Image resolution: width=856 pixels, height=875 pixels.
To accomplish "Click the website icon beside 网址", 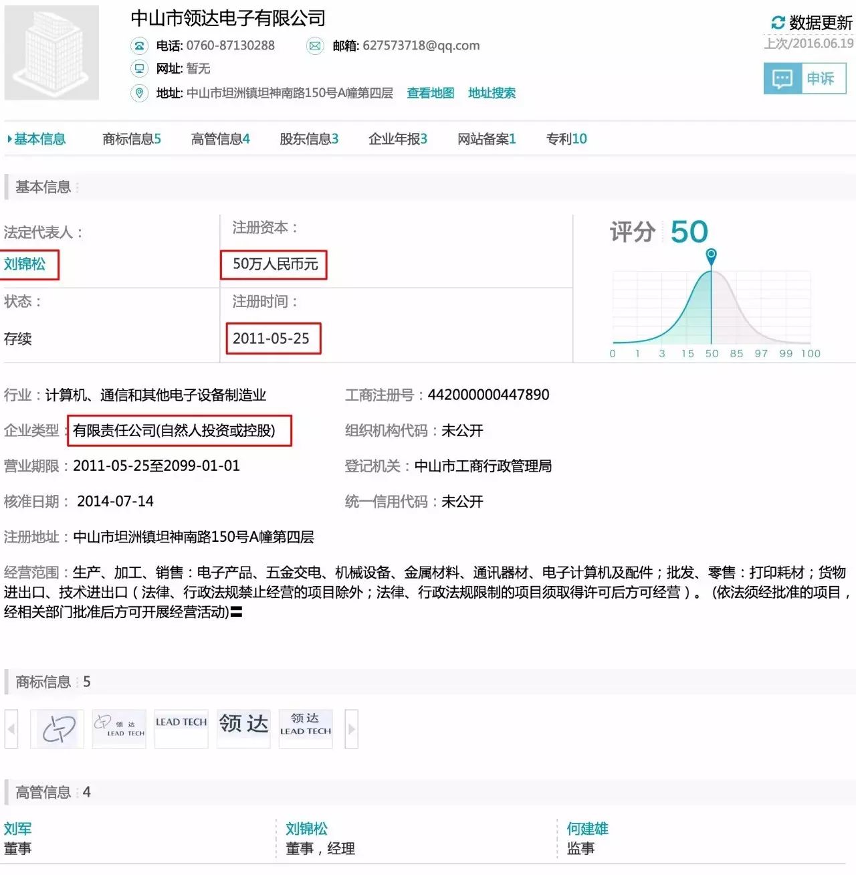I will click(x=138, y=69).
